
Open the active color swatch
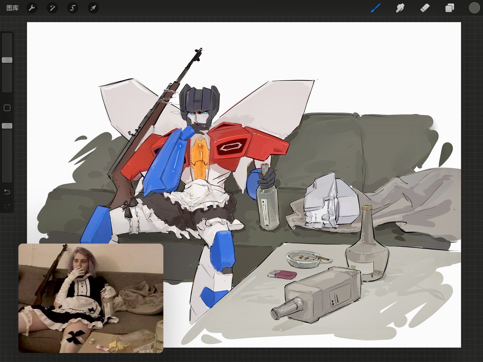pos(474,8)
